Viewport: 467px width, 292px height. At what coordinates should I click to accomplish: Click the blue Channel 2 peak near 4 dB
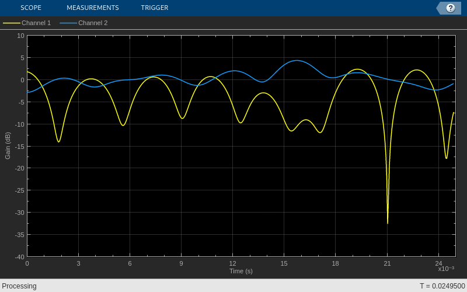(297, 61)
